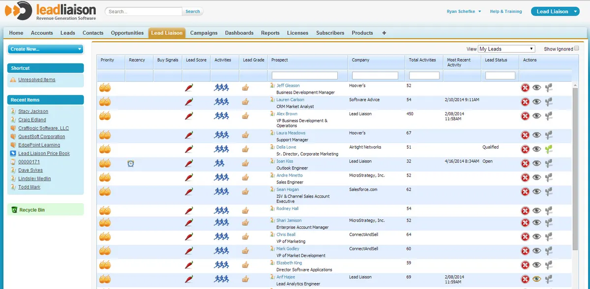Open the Home tab

(x=16, y=33)
